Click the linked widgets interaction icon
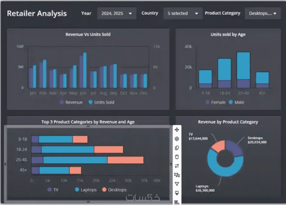This screenshot has width=286, height=205. tap(177, 175)
